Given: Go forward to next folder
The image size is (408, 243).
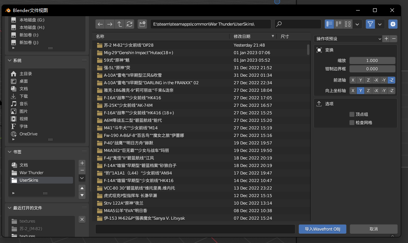Looking at the screenshot, I should [x=110, y=24].
